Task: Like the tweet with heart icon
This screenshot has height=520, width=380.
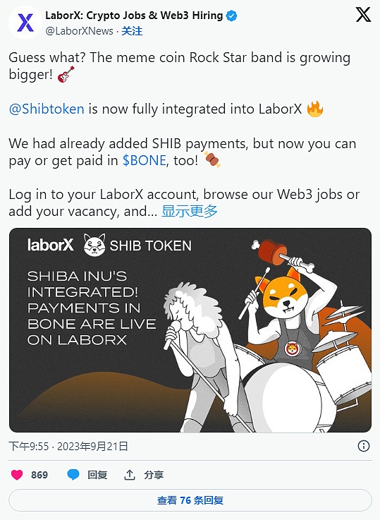Action: 17,475
